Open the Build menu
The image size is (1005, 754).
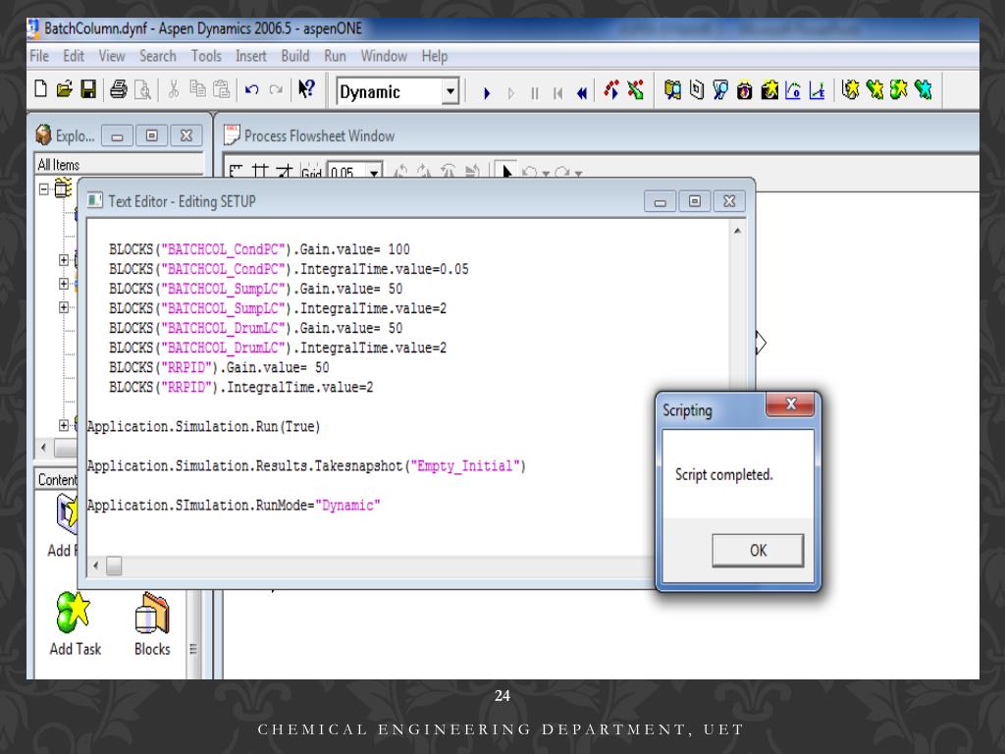(x=295, y=56)
